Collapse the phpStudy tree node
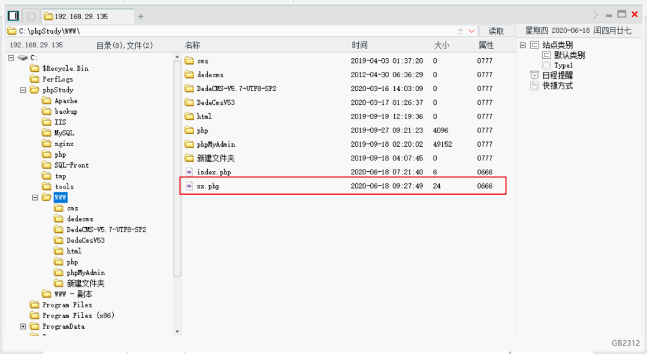 [x=23, y=90]
